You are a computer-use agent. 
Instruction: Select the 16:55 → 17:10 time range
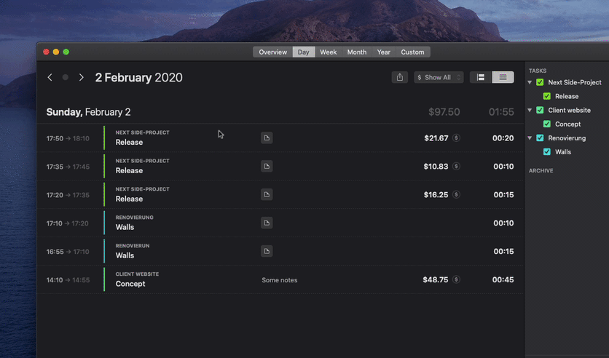(68, 252)
